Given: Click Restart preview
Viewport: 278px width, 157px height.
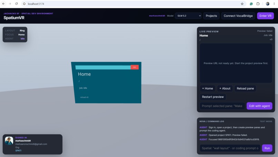Looking at the screenshot, I should (213, 97).
